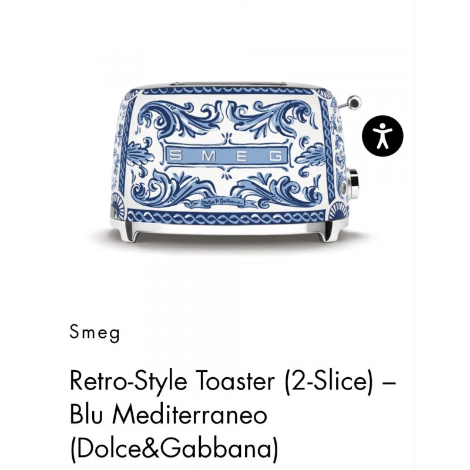Click the Blu Mediterraneo text line
The width and height of the screenshot is (470, 470).
(168, 415)
